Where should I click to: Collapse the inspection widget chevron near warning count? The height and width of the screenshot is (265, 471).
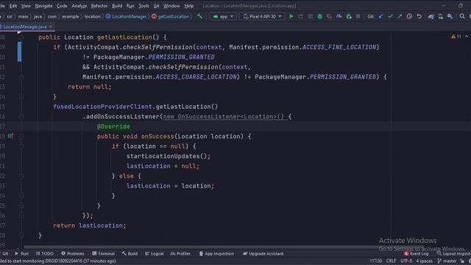467,37
